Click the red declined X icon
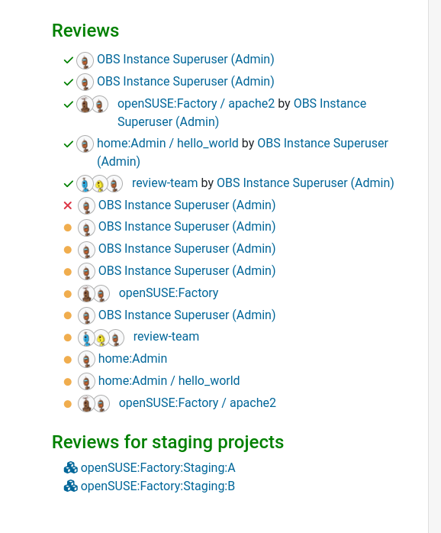Viewport: 441px width, 533px height. coord(68,205)
